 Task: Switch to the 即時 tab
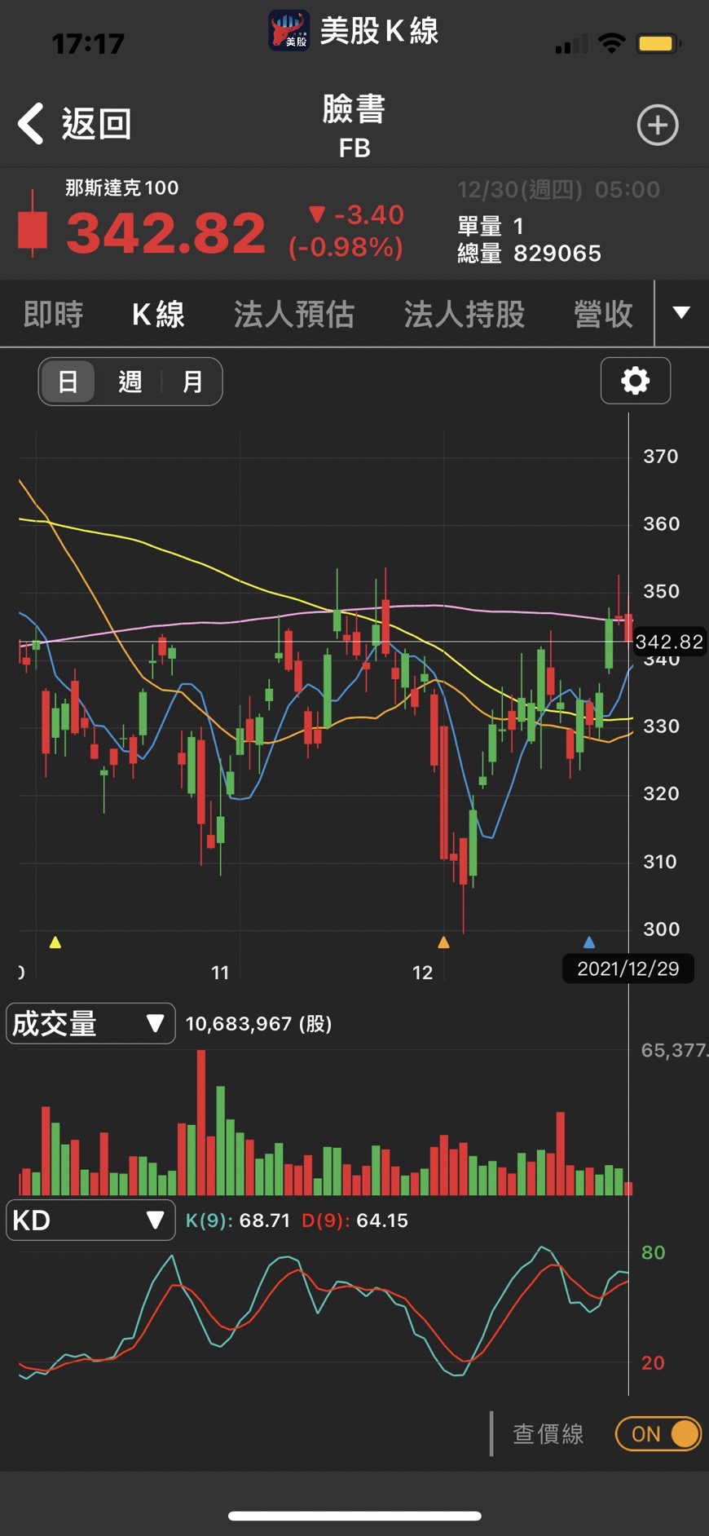(53, 314)
